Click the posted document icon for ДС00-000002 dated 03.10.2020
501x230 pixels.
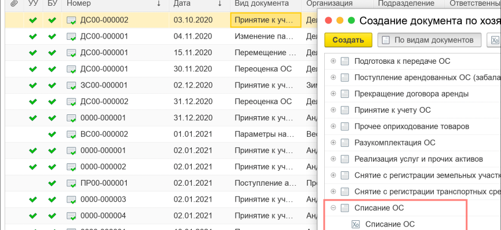coord(72,21)
